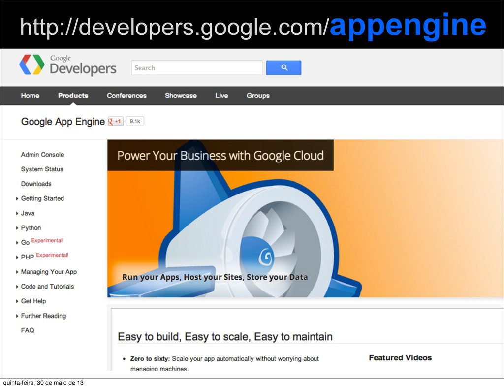Click the Python sidebar label
The height and width of the screenshot is (388, 504).
(x=31, y=228)
